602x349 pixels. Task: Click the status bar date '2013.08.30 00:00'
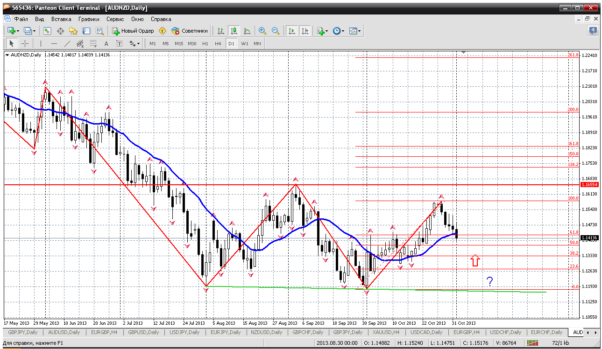coord(337,343)
